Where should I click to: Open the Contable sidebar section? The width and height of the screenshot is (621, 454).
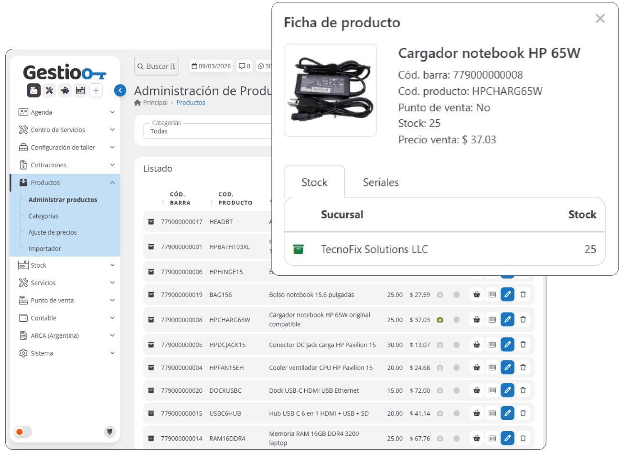[65, 318]
